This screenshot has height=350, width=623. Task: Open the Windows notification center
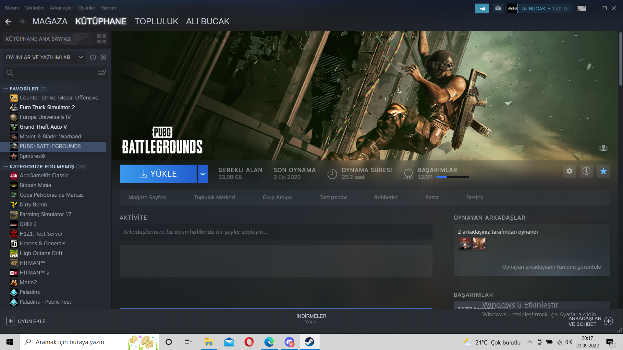[610, 342]
